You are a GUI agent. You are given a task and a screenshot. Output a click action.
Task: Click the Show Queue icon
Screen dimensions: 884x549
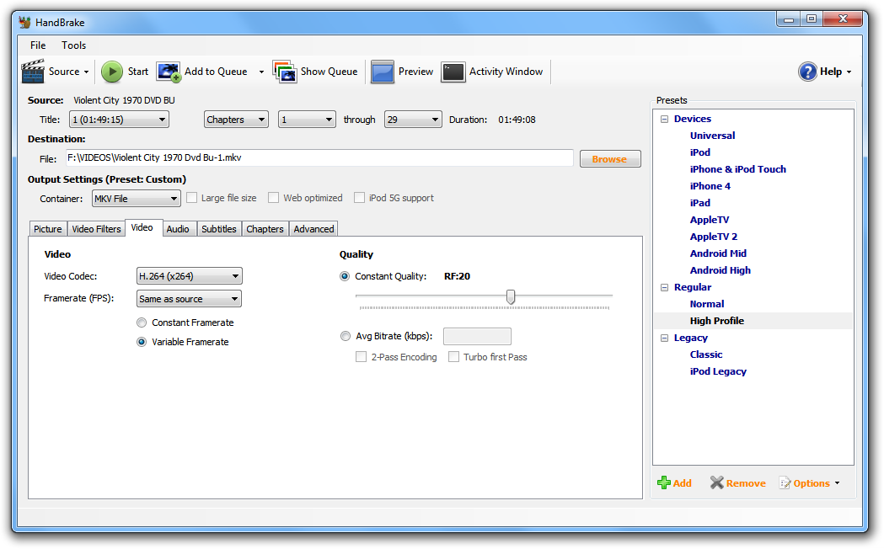click(284, 72)
